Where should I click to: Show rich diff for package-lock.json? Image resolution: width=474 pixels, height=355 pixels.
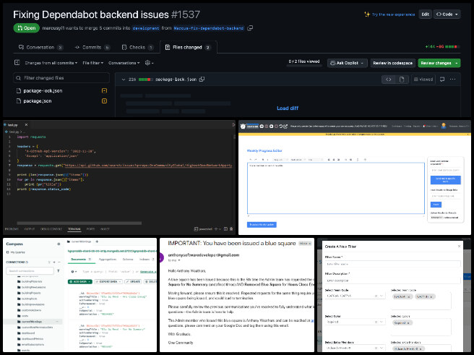[402, 80]
